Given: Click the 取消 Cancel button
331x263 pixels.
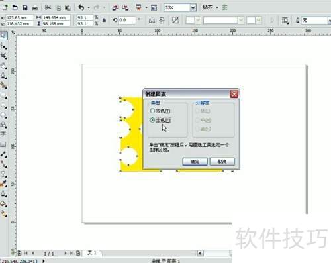Looking at the screenshot, I should (x=222, y=162).
